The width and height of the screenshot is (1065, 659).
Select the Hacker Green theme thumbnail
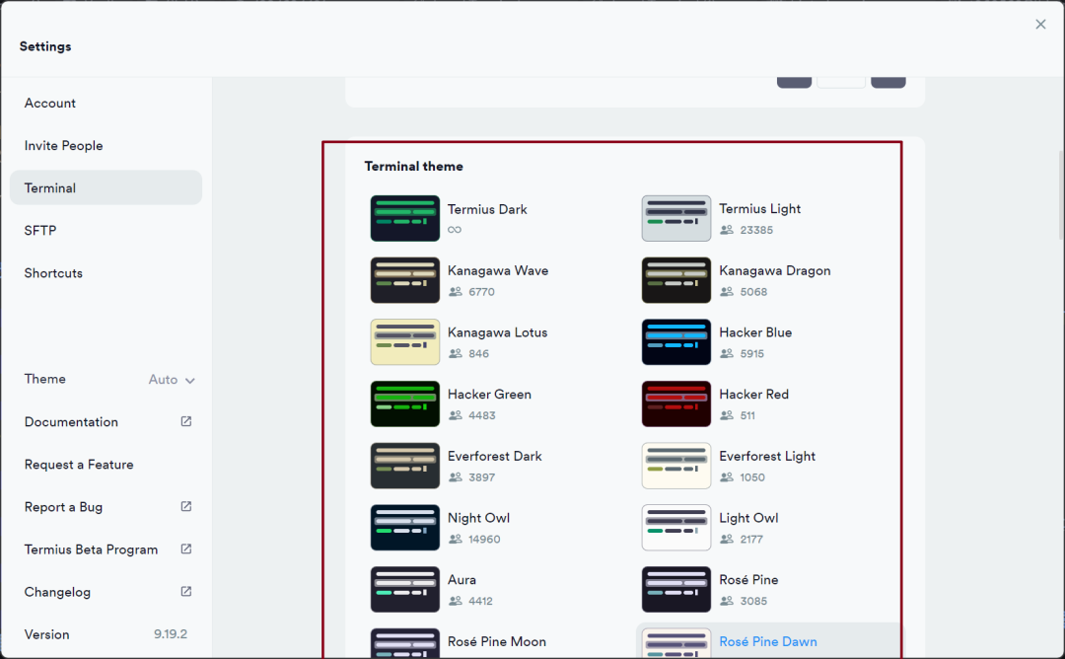pos(405,404)
